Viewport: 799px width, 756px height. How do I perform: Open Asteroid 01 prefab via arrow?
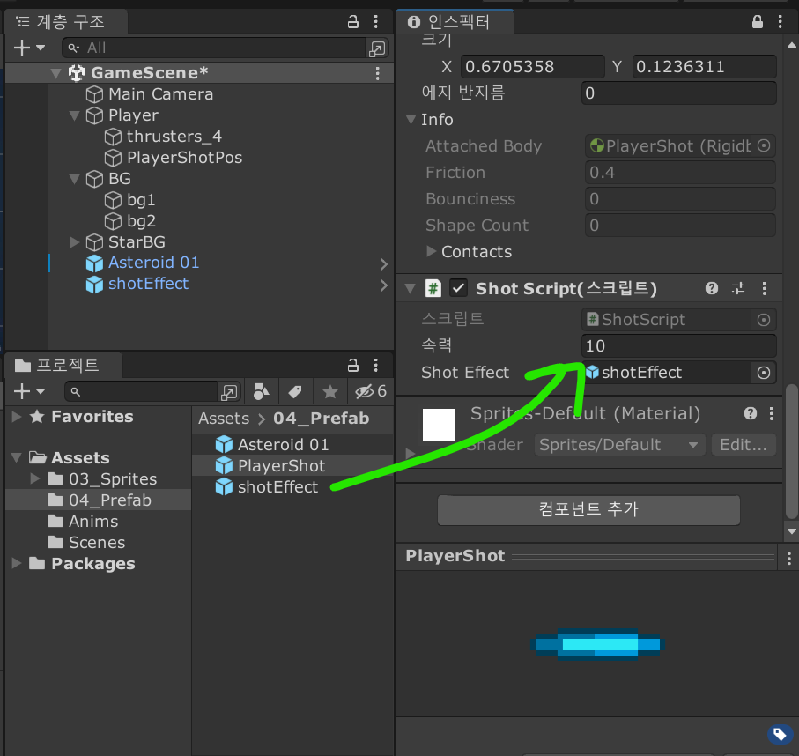(384, 264)
